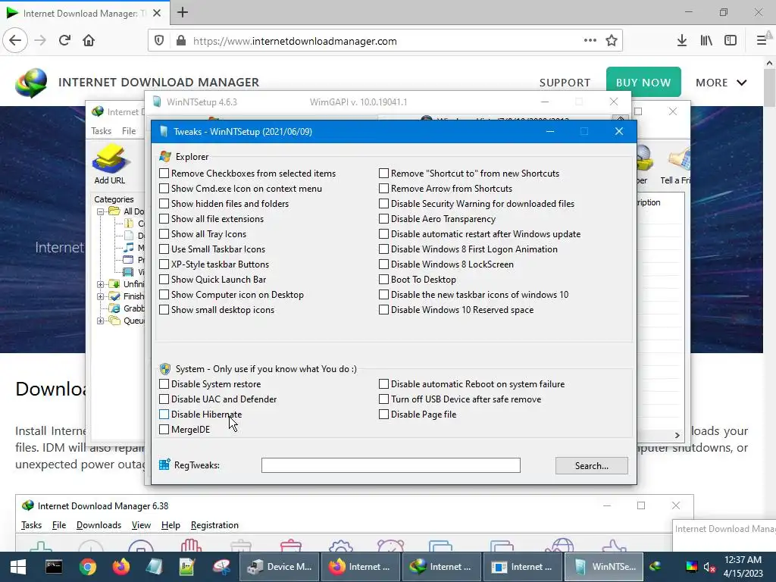The height and width of the screenshot is (582, 776).
Task: Open Windows Start menu
Action: [x=18, y=567]
